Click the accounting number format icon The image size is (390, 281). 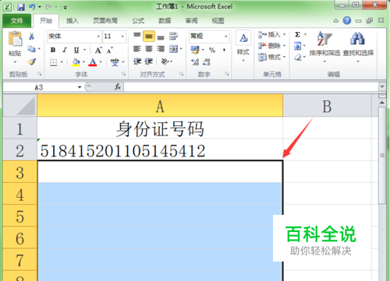(195, 50)
